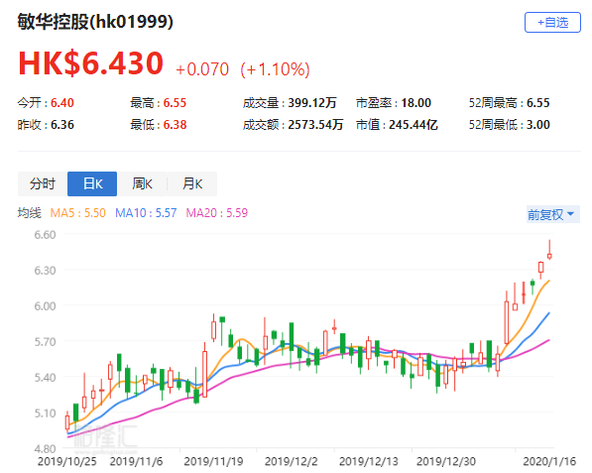
Task: Click the 市盈率 P/E value 18.00
Action: click(415, 103)
